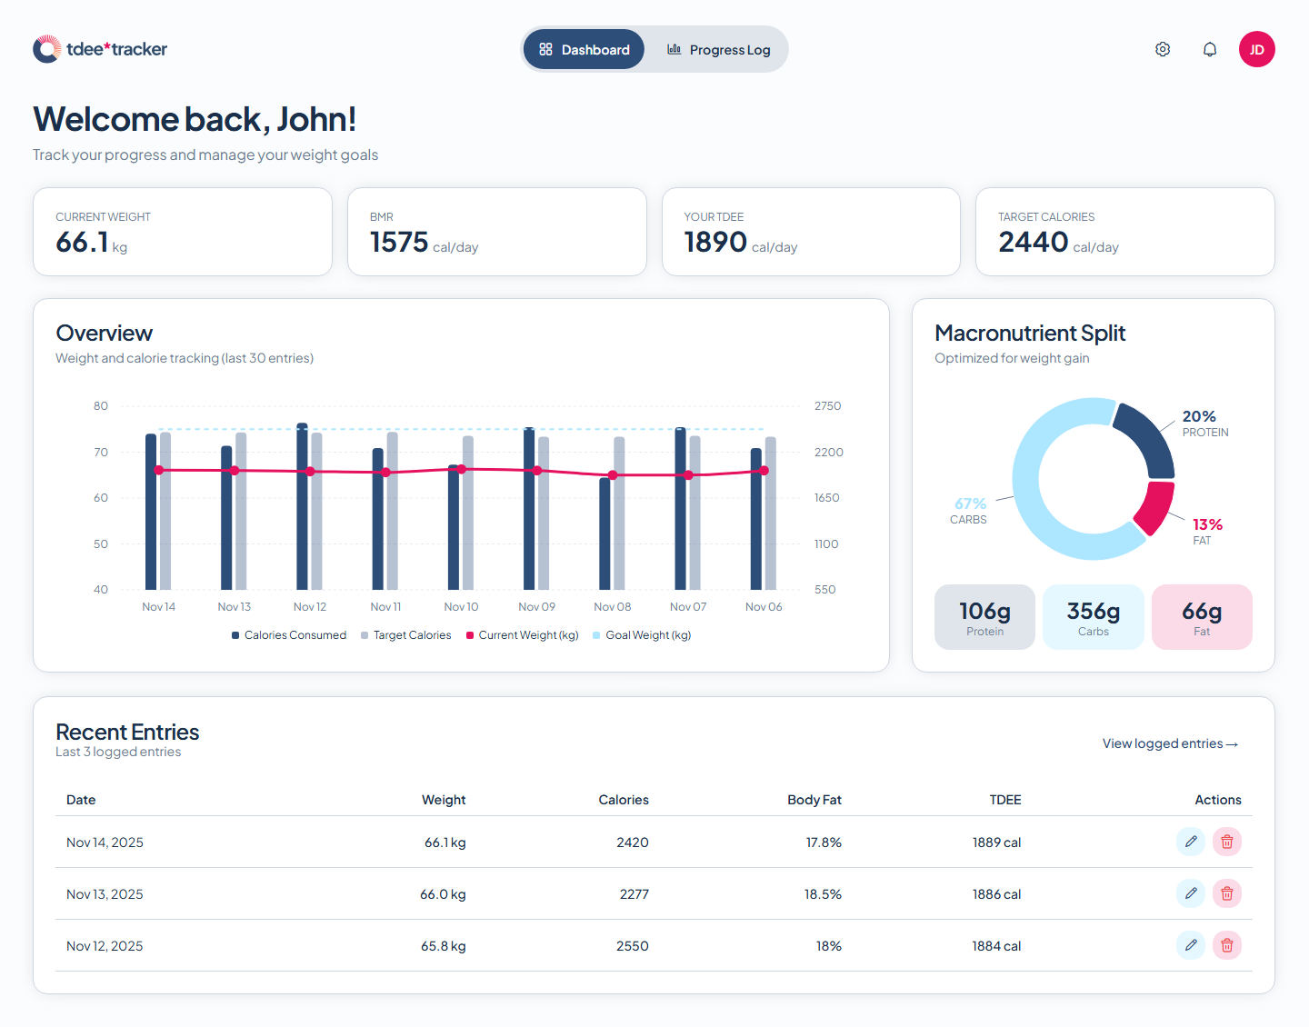Click the Nov 13, 2025 date cell
Screen dimensions: 1309x1027
pyautogui.click(x=105, y=894)
